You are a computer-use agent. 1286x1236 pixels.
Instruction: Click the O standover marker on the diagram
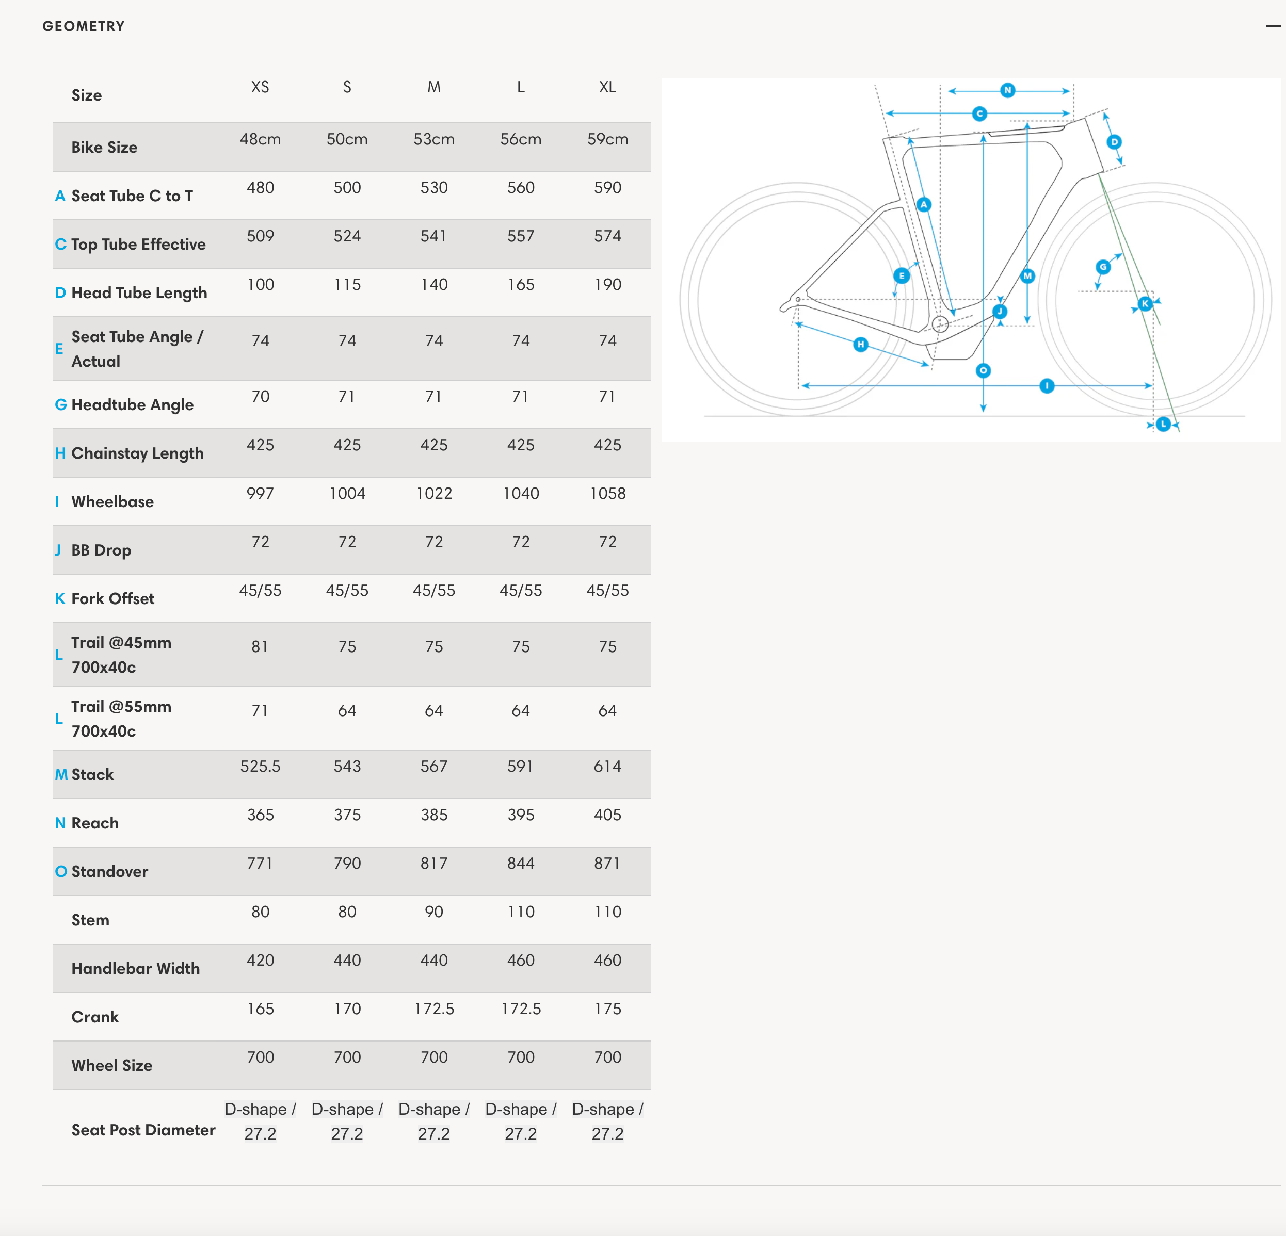[983, 371]
